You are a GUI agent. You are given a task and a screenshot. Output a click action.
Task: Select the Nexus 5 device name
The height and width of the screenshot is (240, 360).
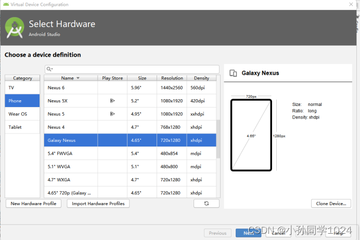56,114
